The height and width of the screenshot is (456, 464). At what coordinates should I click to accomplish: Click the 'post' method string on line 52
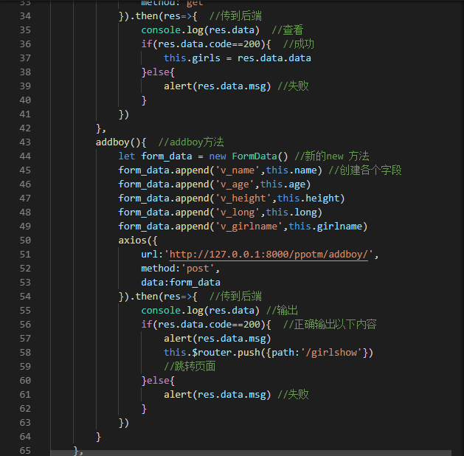pos(198,269)
